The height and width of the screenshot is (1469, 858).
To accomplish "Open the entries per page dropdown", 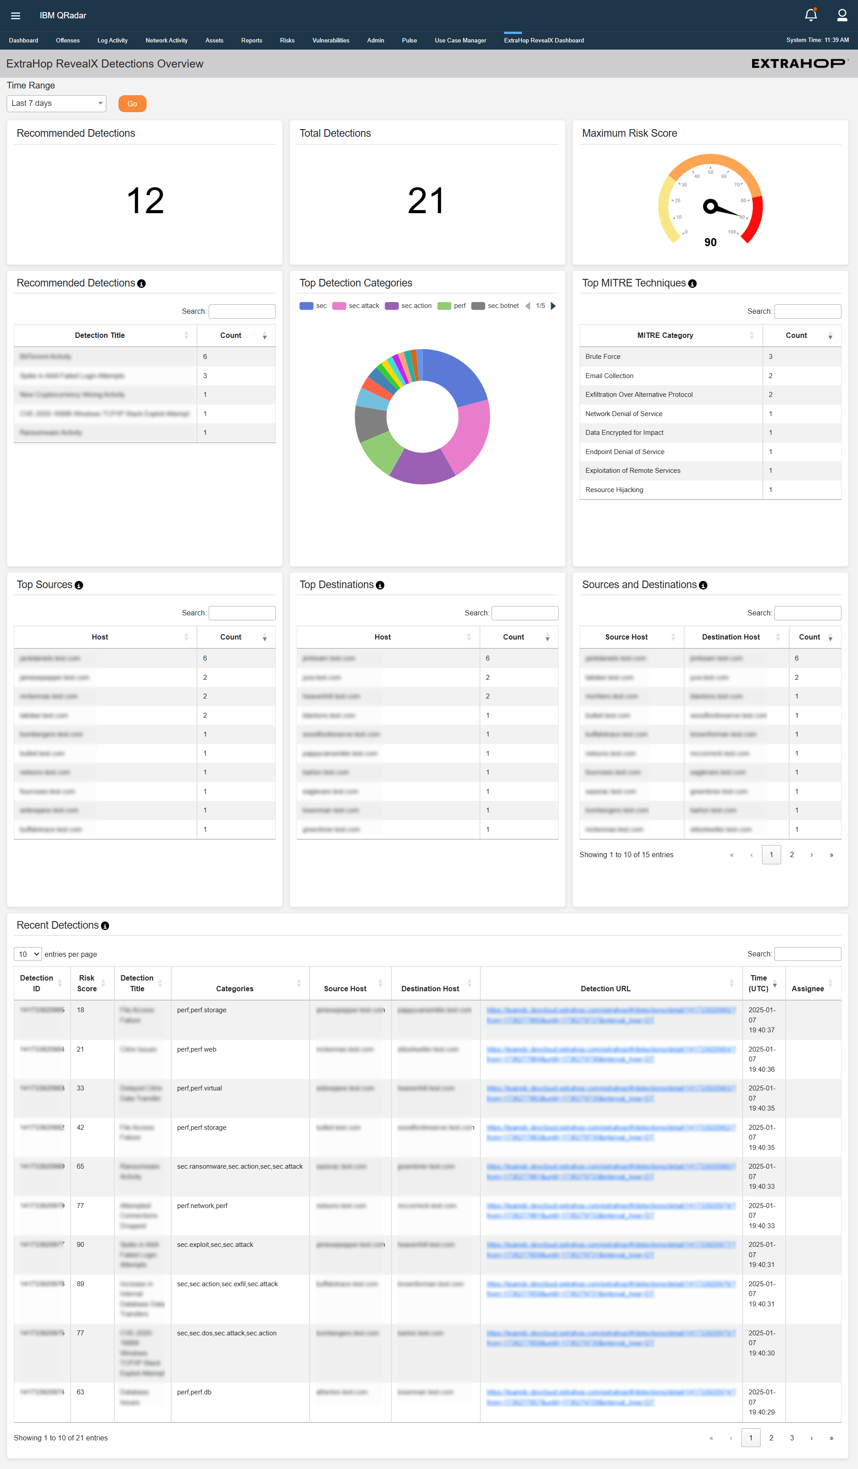I will click(x=28, y=954).
